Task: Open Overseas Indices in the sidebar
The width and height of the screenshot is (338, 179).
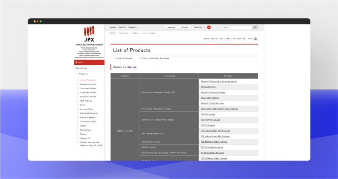Action: [88, 88]
